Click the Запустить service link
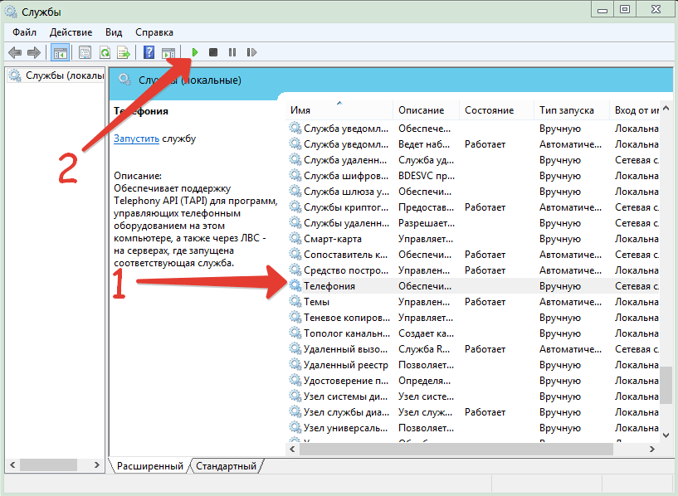Screen dimensions: 678x496 pyautogui.click(x=136, y=139)
